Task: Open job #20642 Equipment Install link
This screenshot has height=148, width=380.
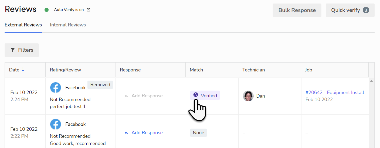Action: point(335,92)
